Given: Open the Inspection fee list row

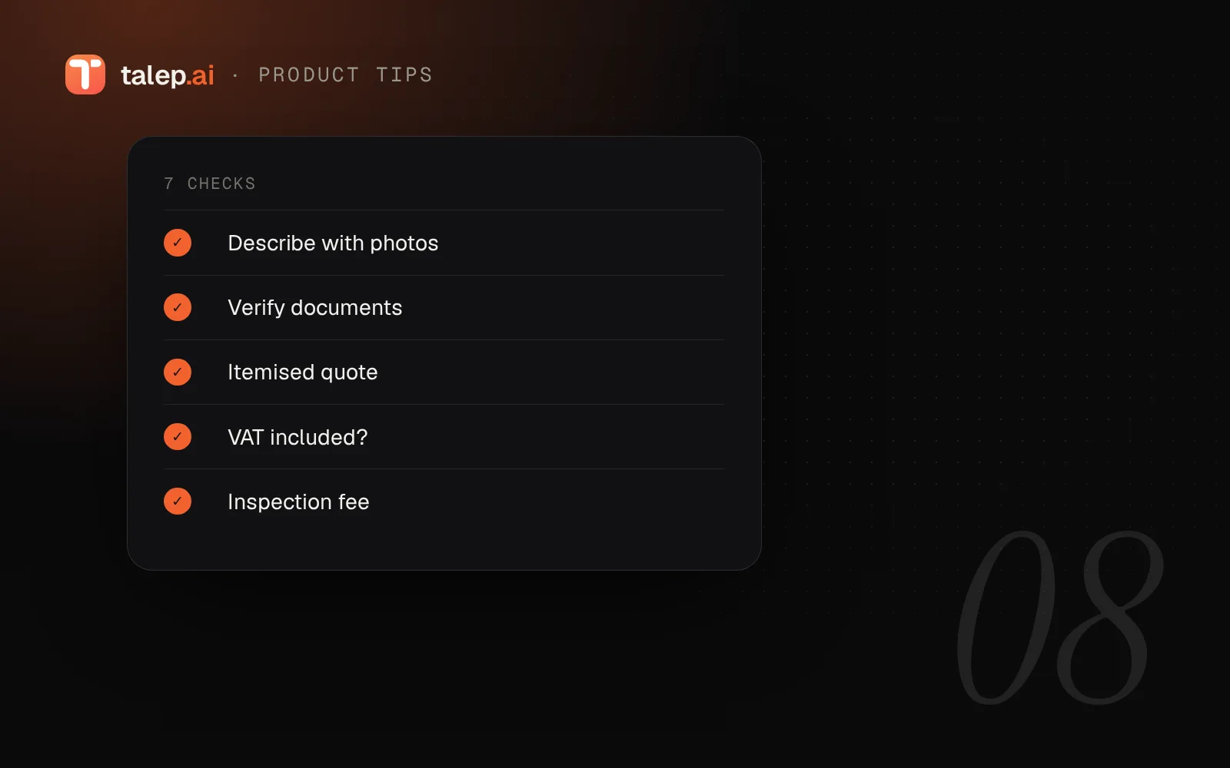Looking at the screenshot, I should (444, 502).
